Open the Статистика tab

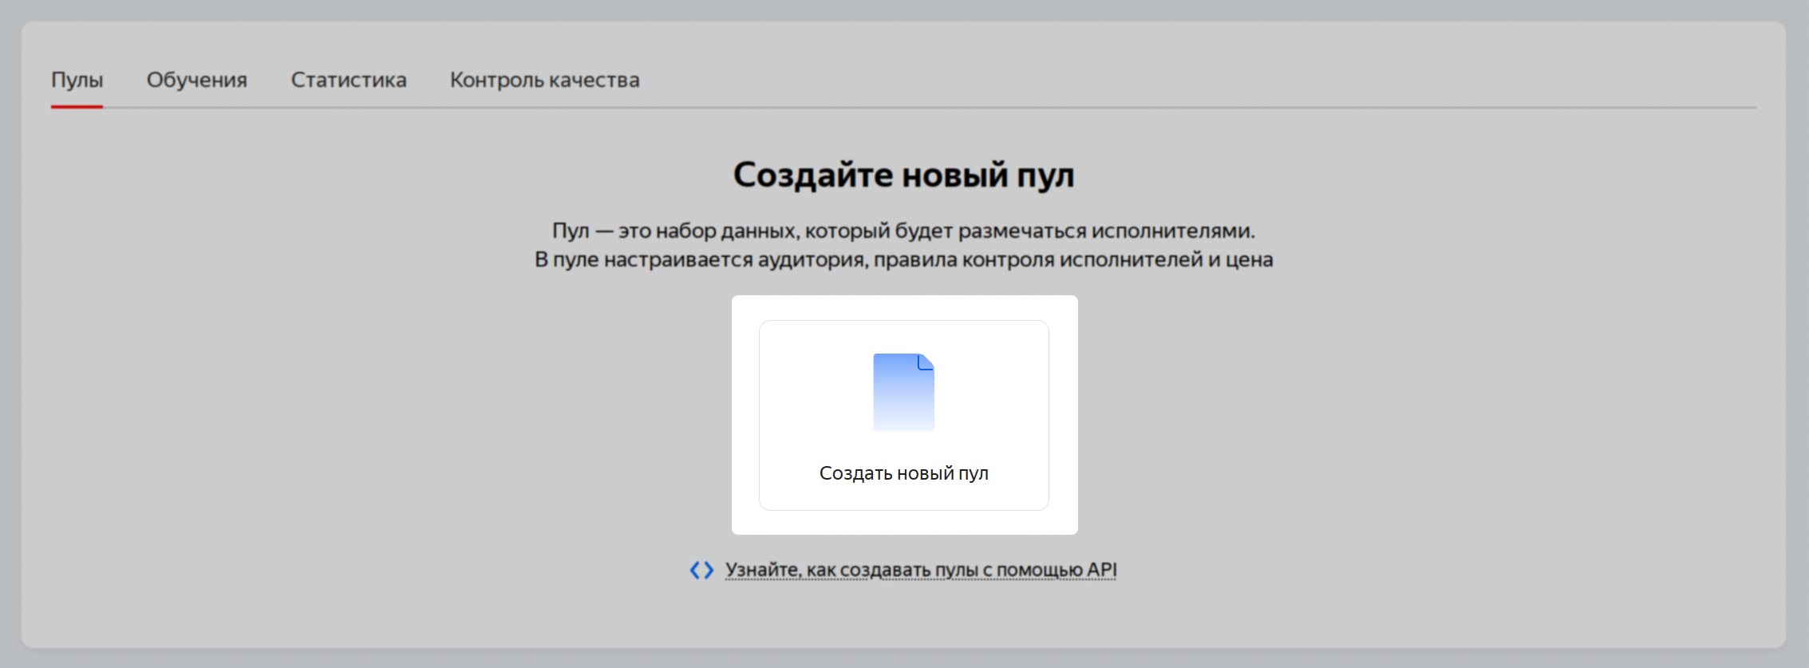coord(348,80)
